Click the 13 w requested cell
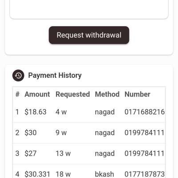 coord(63,154)
